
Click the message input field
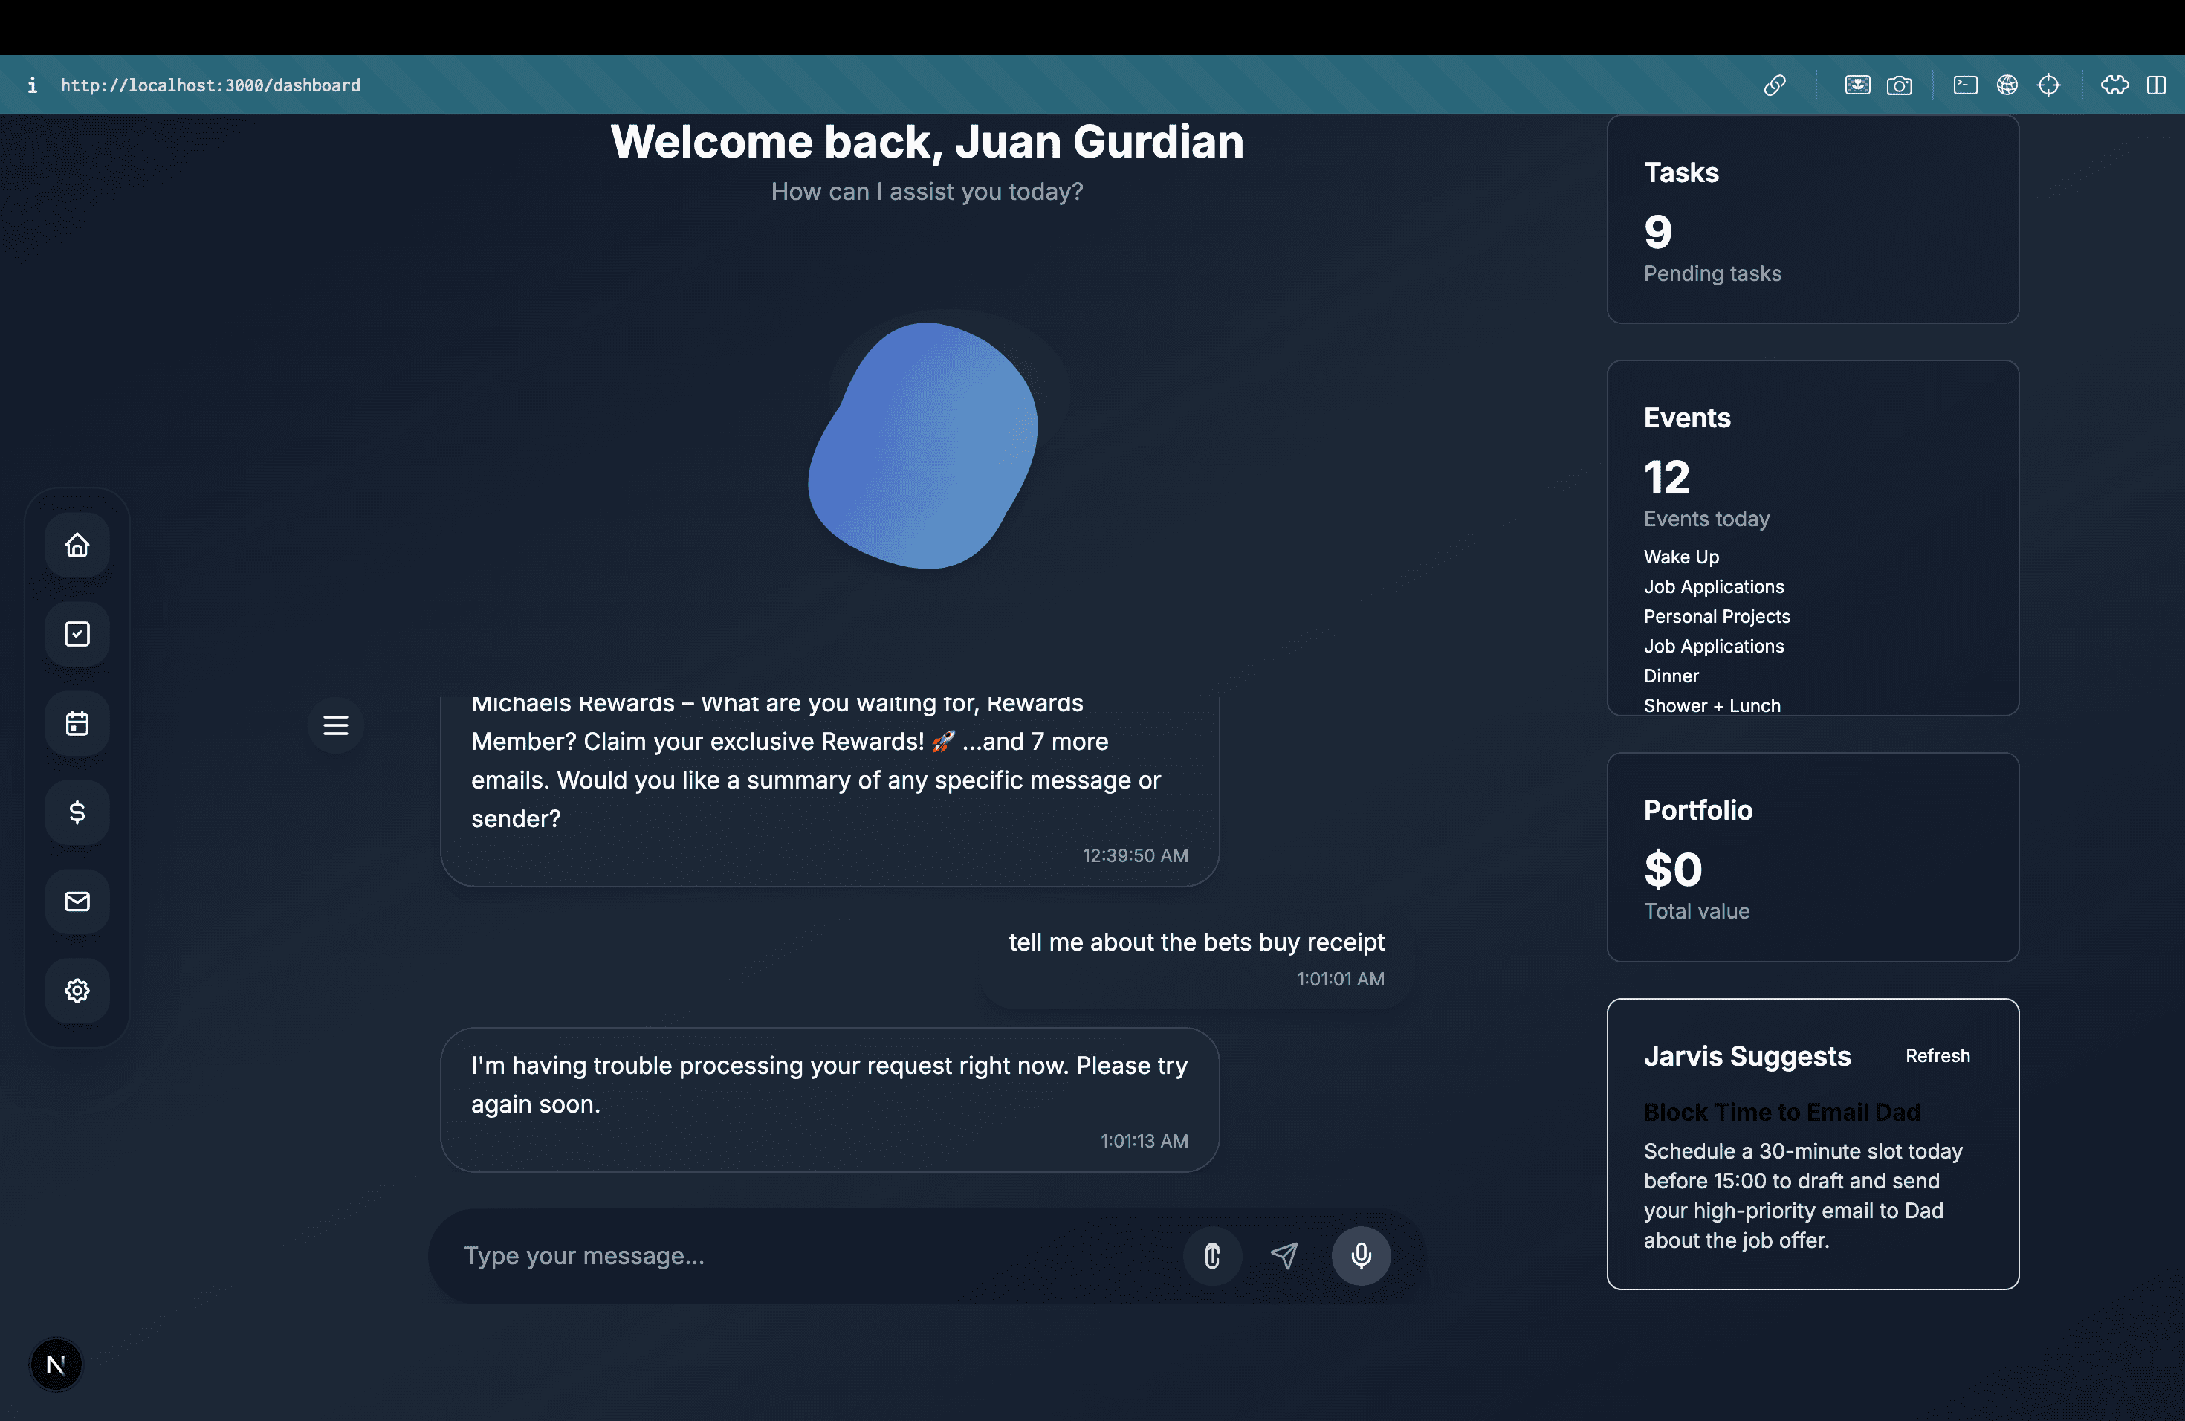[780, 1256]
